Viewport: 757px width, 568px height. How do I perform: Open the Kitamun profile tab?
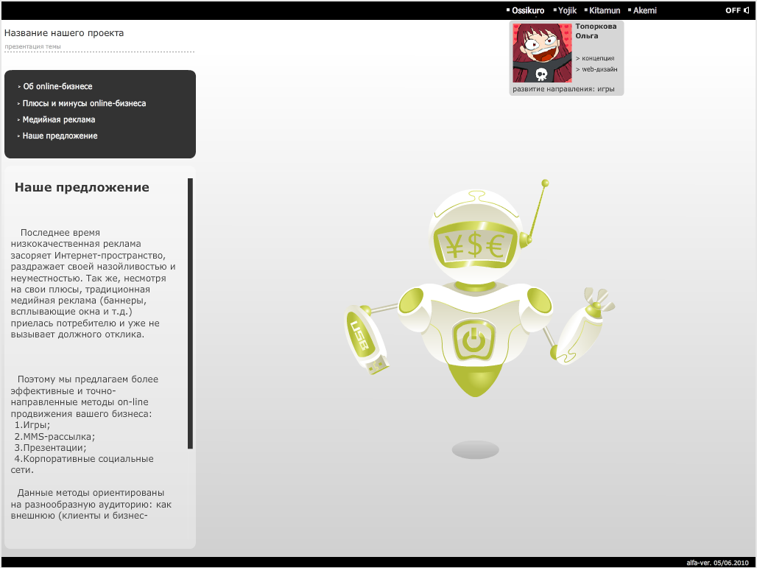pos(604,10)
